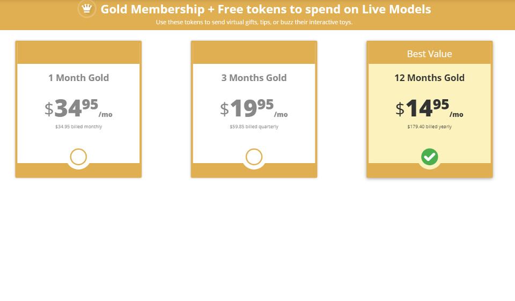Click the "Gold Membership + Free tokens" heading
The image size is (515, 301).
(x=266, y=9)
